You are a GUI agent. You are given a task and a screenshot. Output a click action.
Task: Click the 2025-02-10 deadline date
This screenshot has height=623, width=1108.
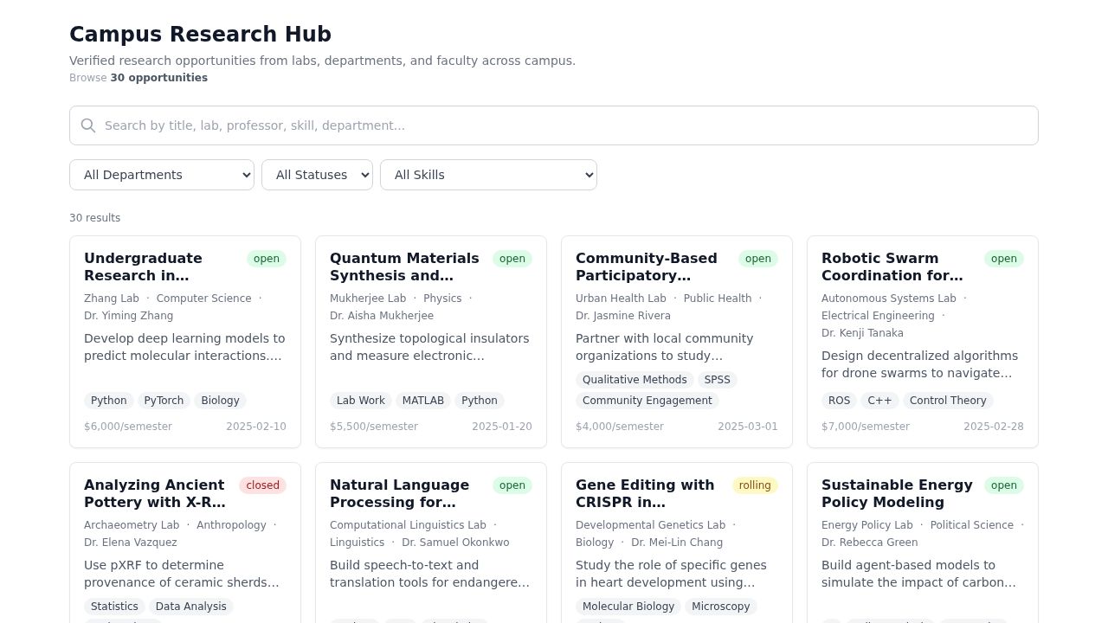point(256,427)
